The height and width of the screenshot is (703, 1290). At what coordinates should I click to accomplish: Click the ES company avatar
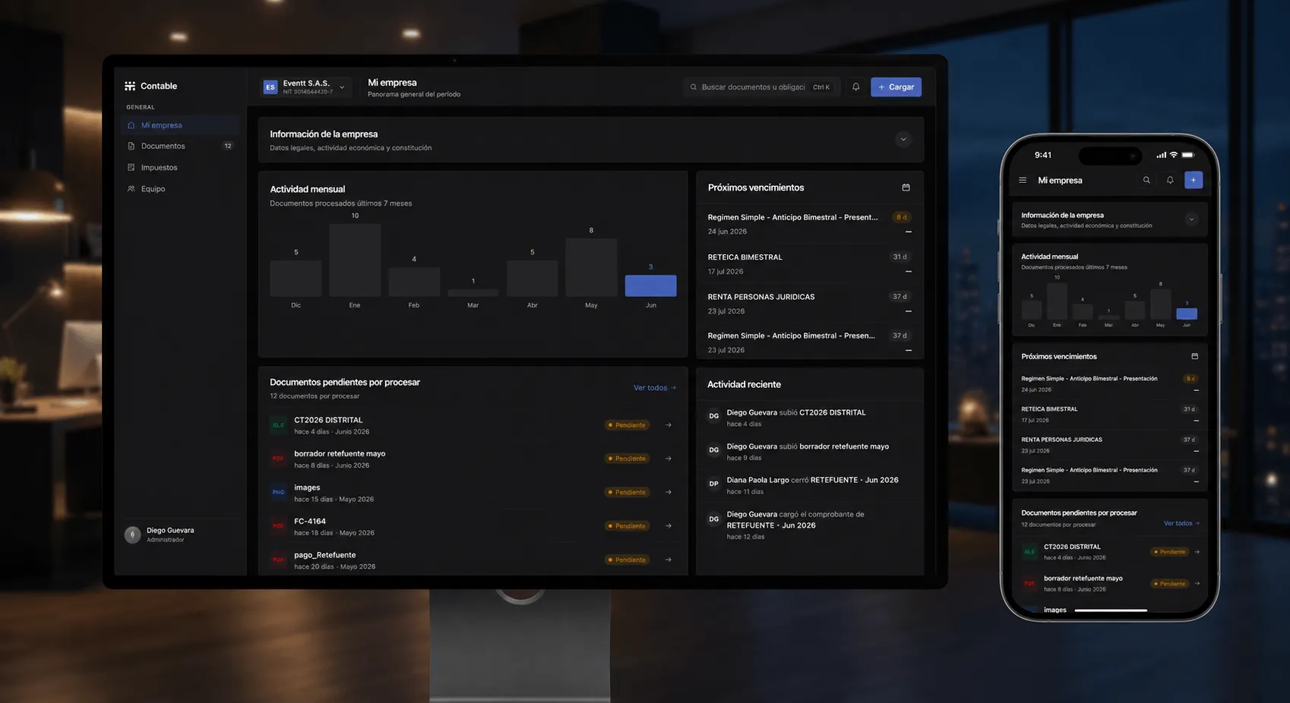click(x=270, y=87)
